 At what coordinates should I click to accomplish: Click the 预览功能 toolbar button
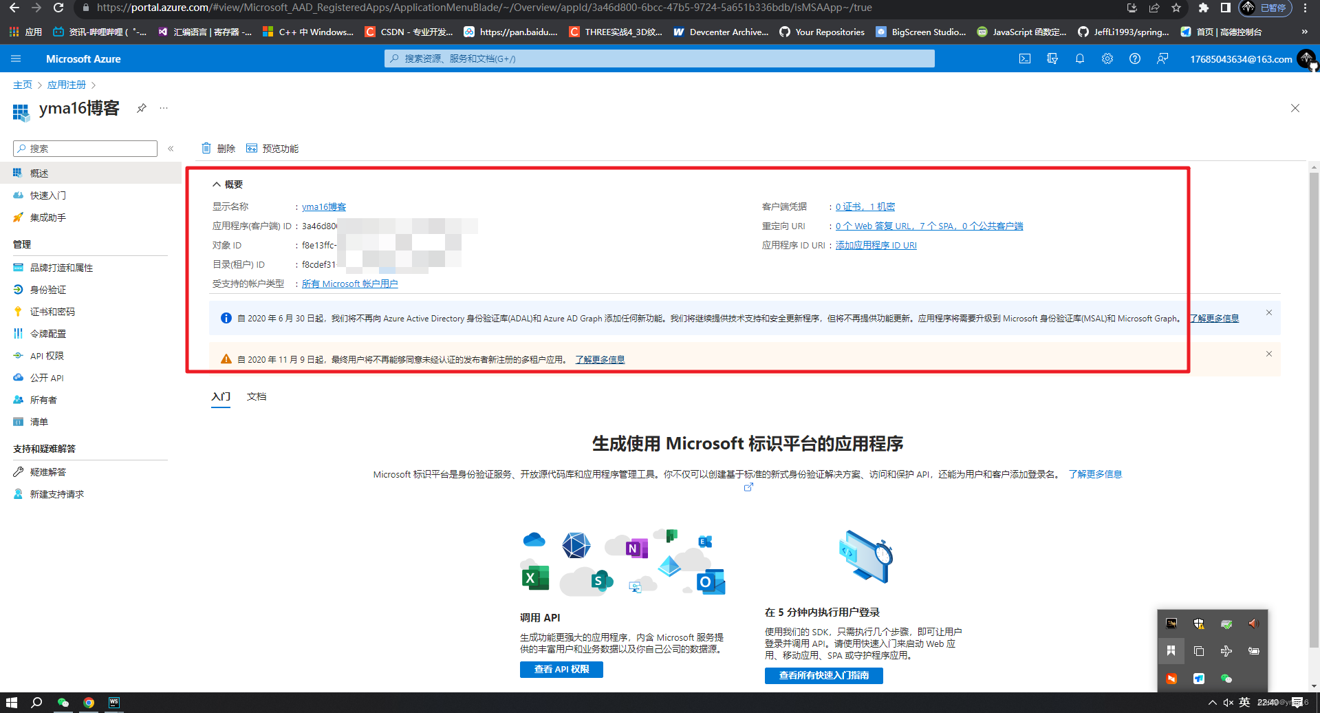tap(272, 149)
